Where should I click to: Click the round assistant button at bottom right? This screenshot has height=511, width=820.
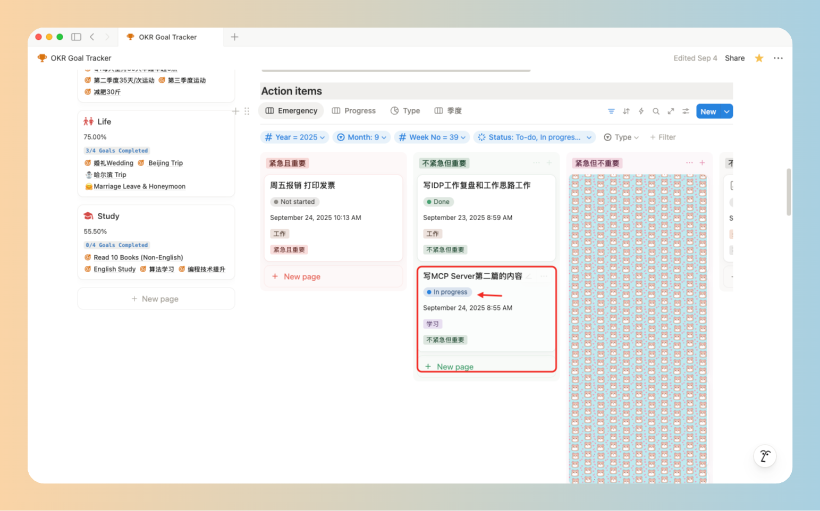(765, 456)
